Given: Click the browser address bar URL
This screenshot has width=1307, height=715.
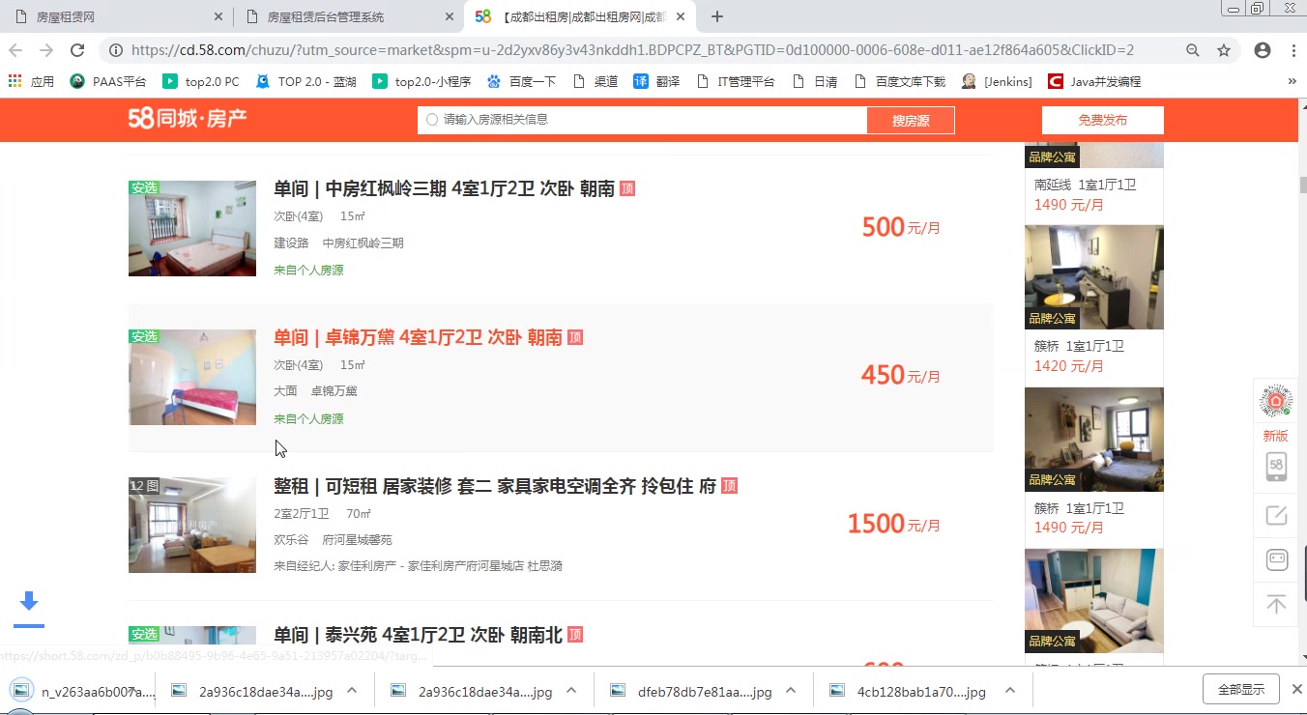Looking at the screenshot, I should click(x=632, y=50).
